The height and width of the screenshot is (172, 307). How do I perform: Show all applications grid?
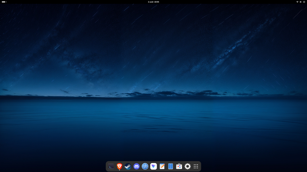click(196, 166)
